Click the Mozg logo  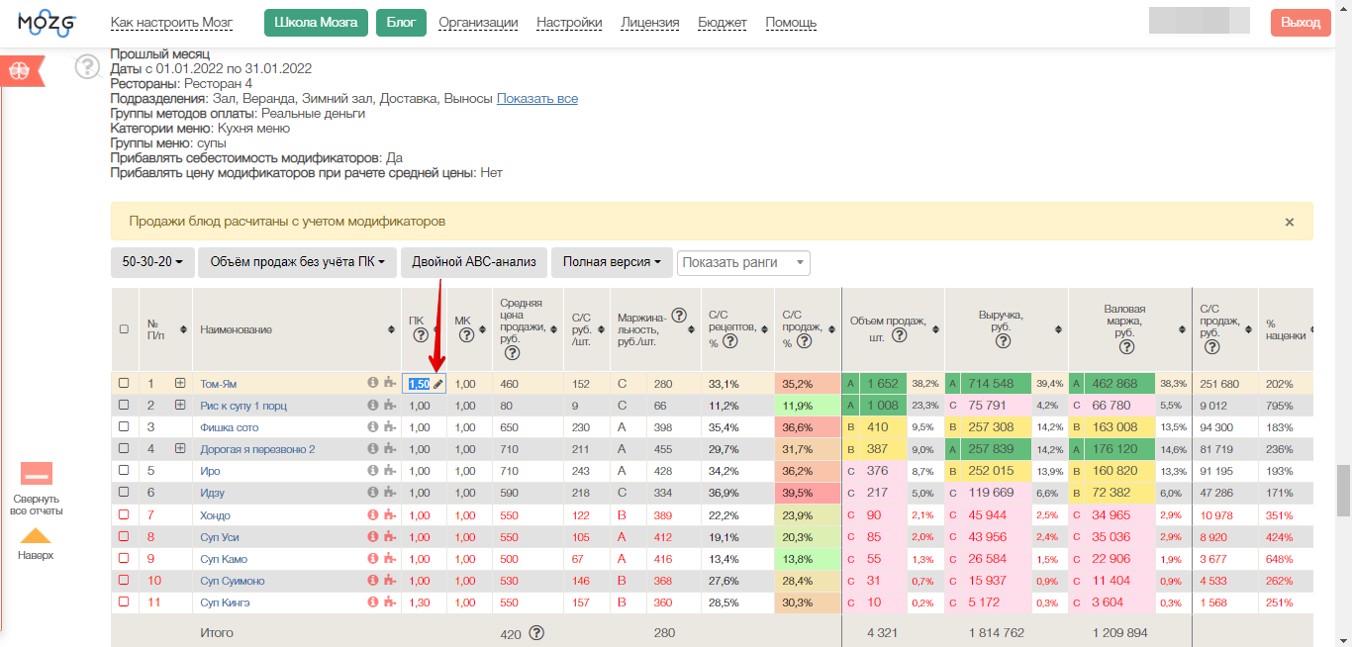pos(46,22)
